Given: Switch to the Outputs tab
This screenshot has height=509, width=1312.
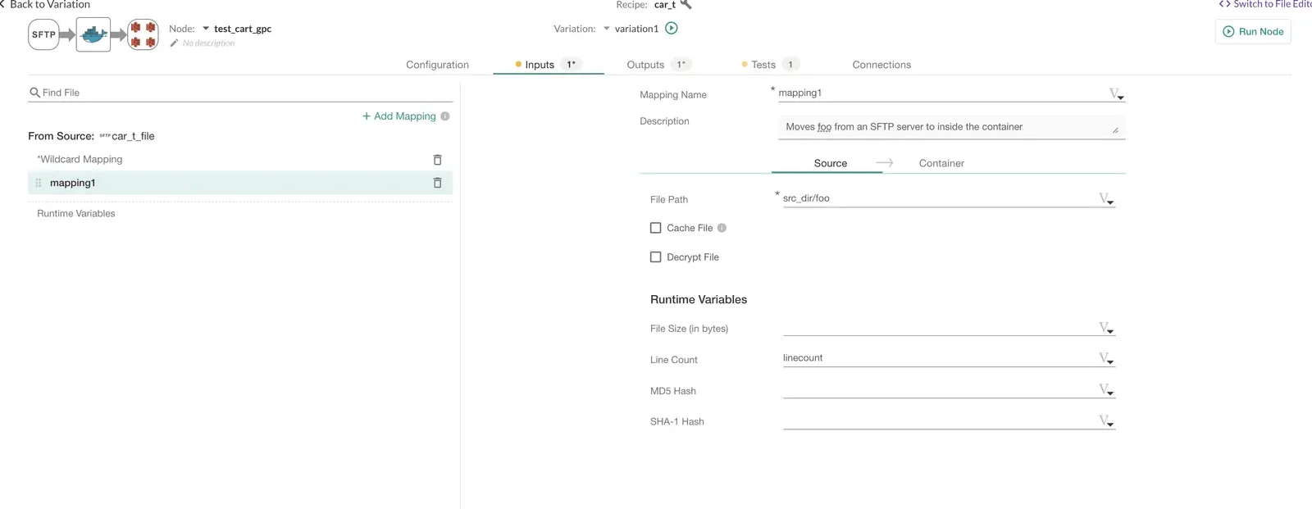Looking at the screenshot, I should coord(645,65).
